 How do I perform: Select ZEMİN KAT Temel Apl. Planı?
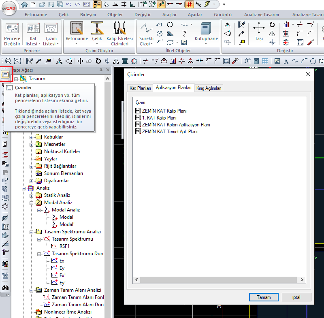[x=166, y=131]
